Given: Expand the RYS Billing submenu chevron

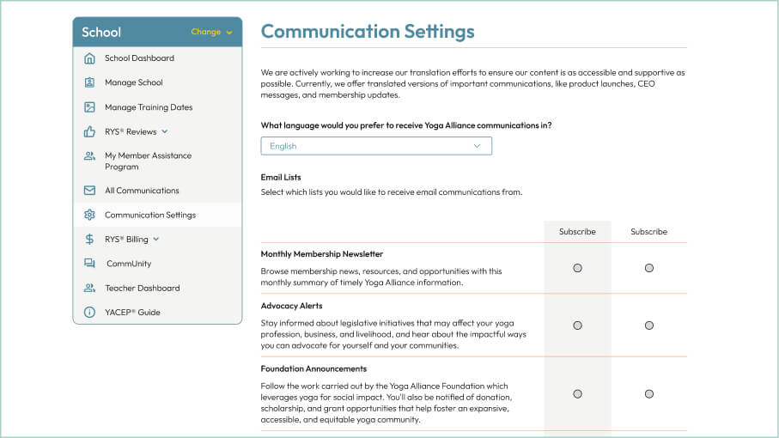Looking at the screenshot, I should (x=156, y=240).
